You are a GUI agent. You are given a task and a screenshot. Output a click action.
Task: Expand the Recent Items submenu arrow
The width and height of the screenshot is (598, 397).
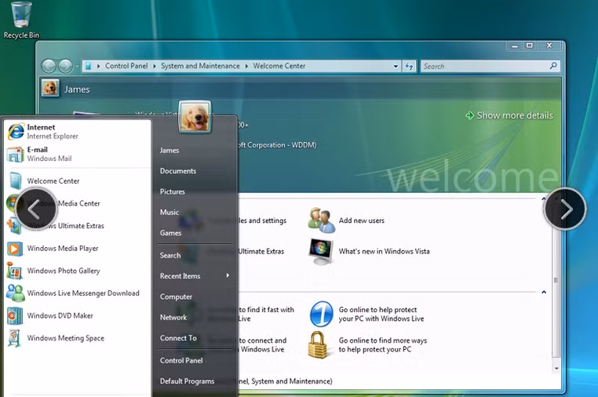(x=228, y=275)
